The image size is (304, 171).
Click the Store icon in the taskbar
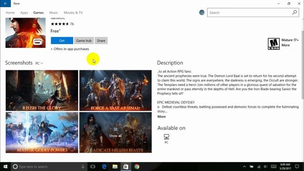126,167
